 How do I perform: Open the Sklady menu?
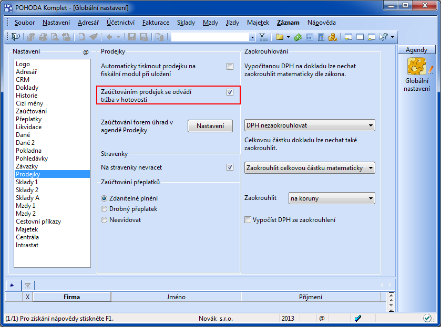(x=186, y=23)
